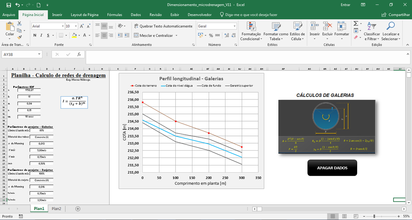Switch to the Plan2 sheet tab
This screenshot has height=220, width=412.
(x=56, y=209)
